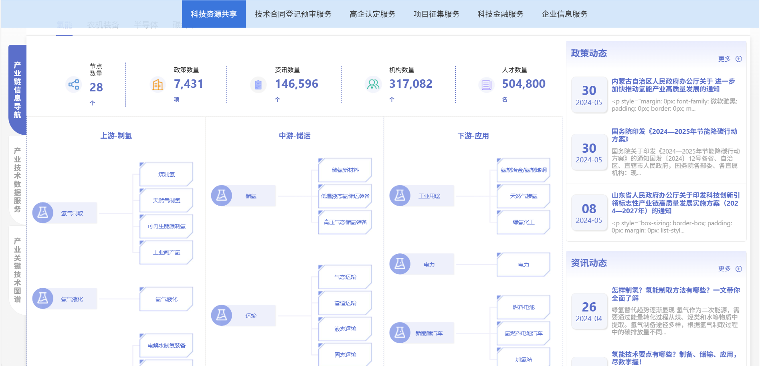Click the 低温液态氢储运装备 node
This screenshot has height=366, width=760.
click(x=345, y=196)
